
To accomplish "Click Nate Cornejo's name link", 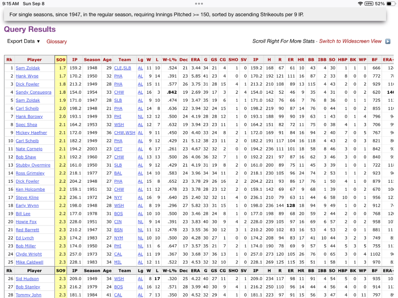I will click(29, 149).
